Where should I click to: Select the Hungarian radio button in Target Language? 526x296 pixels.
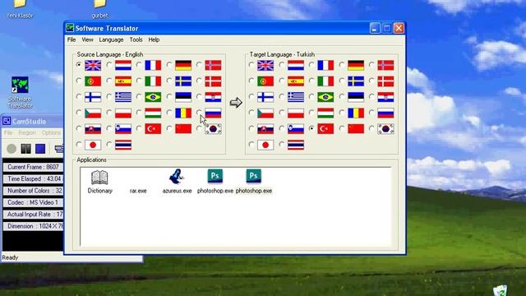[311, 113]
